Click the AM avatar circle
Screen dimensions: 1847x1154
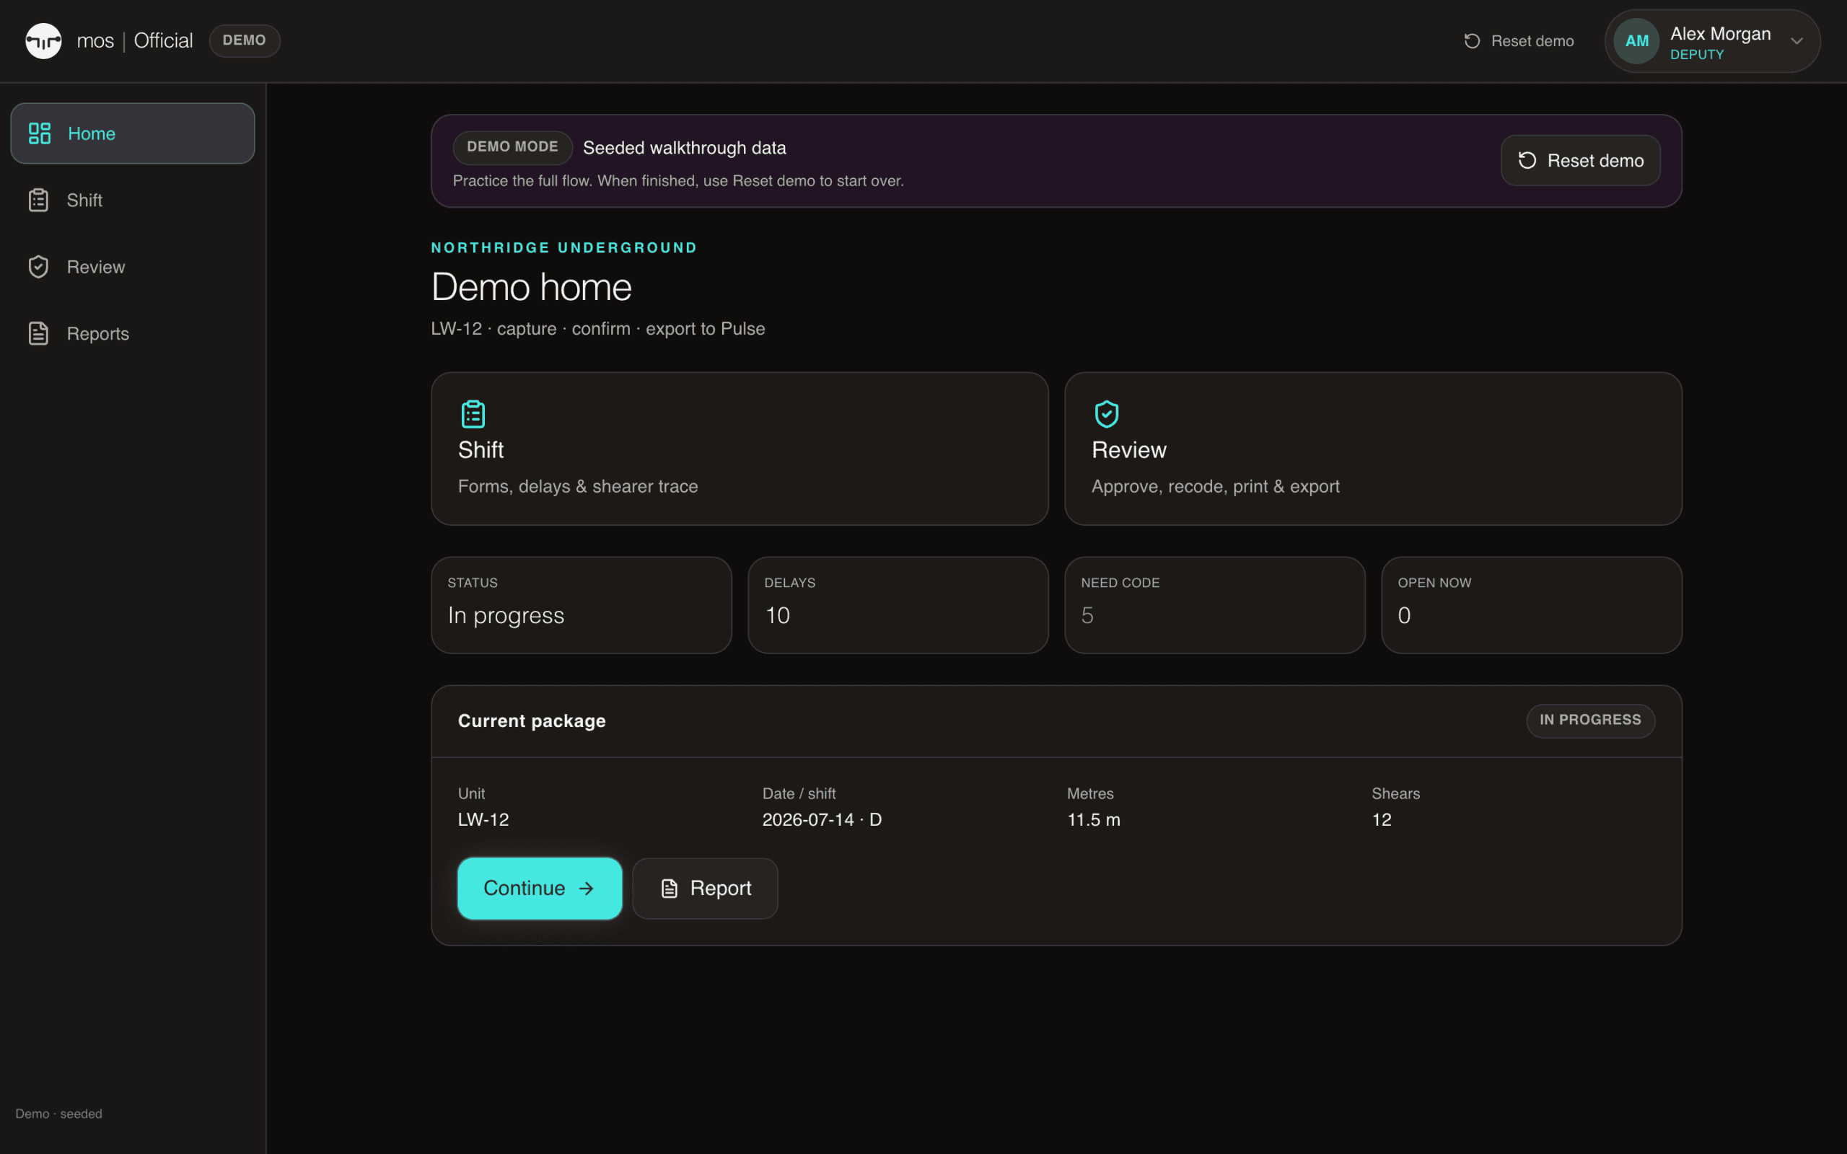coord(1636,41)
